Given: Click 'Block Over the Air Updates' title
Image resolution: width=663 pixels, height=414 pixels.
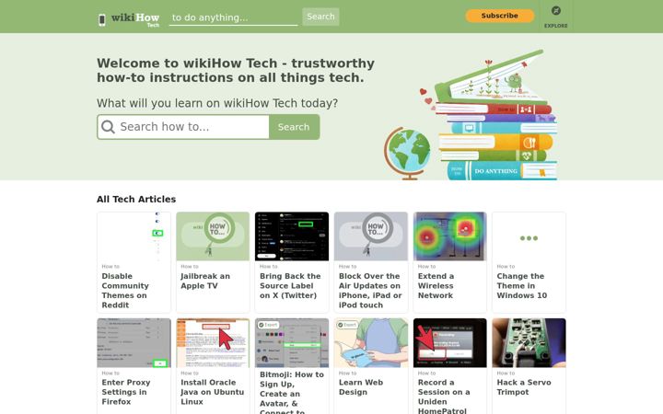Looking at the screenshot, I should 370,291.
